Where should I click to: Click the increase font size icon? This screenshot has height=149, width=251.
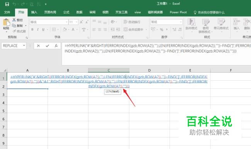coord(81,22)
